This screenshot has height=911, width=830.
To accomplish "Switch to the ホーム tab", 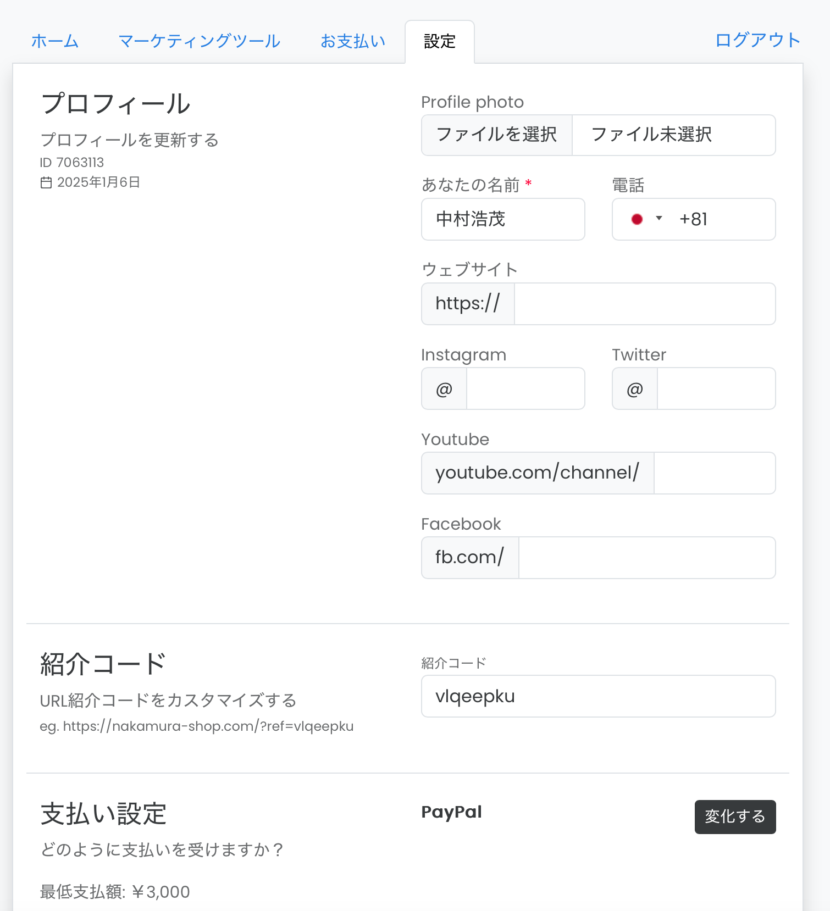I will click(x=55, y=41).
